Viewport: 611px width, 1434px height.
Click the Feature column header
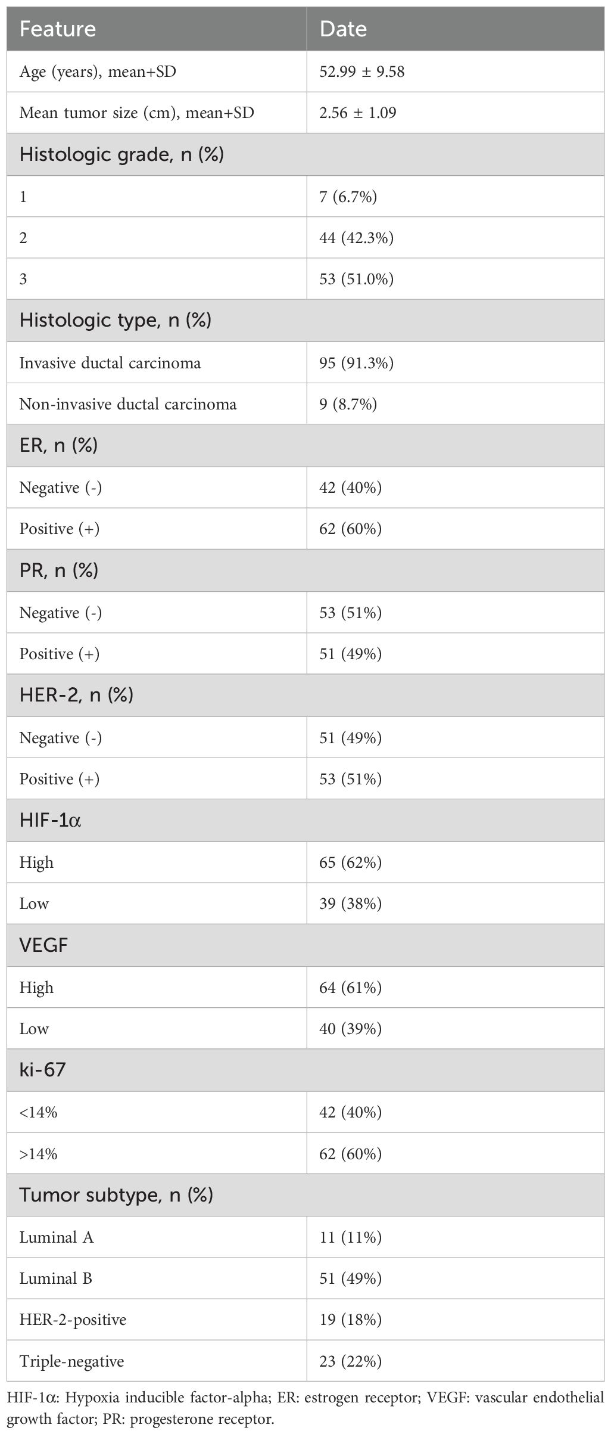[58, 29]
